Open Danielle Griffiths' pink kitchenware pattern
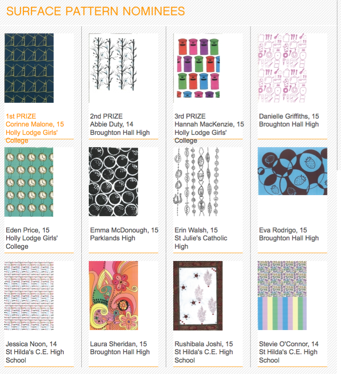The image size is (341, 374). 282,68
